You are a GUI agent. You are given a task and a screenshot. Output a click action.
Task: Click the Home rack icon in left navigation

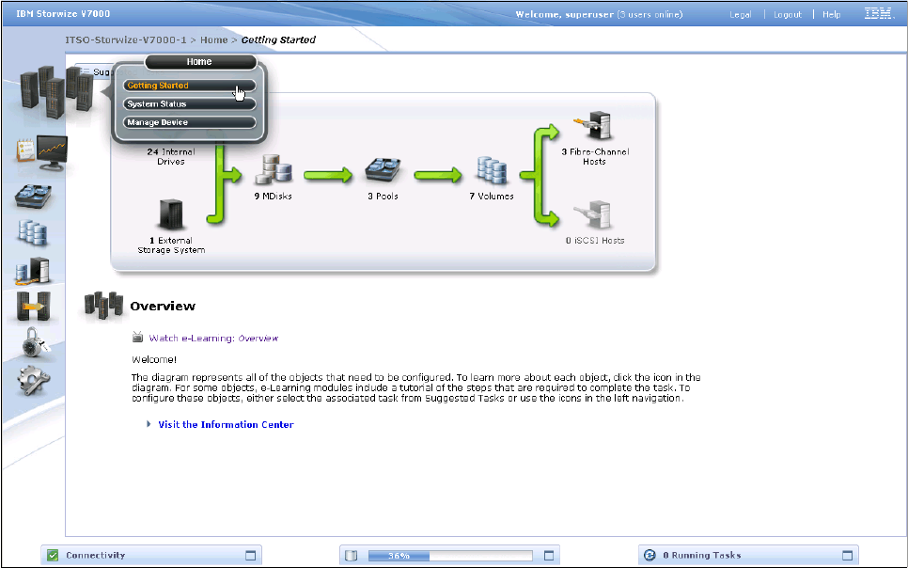pos(58,91)
